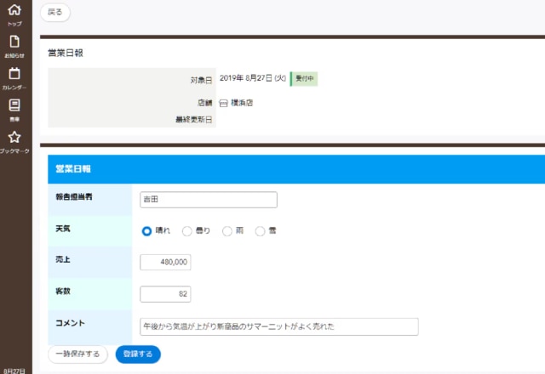Click the 受付中 status badge

pyautogui.click(x=304, y=79)
